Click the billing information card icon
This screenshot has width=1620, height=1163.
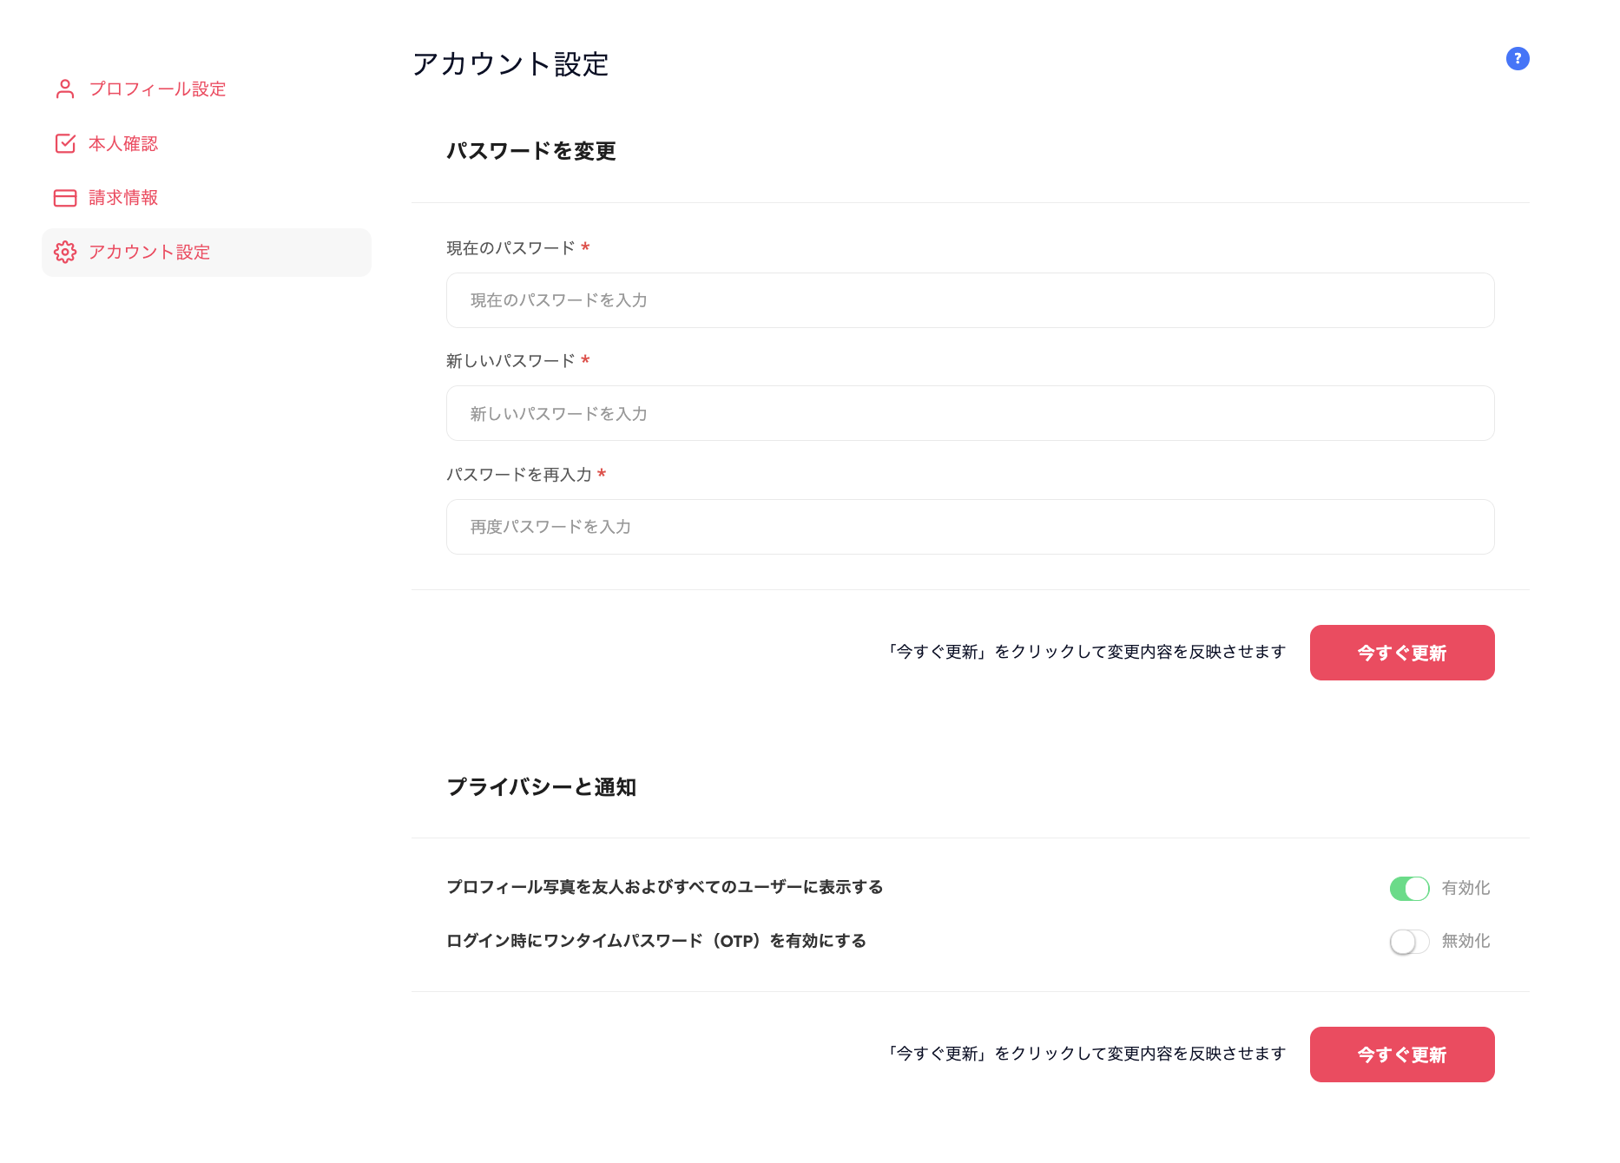click(65, 198)
